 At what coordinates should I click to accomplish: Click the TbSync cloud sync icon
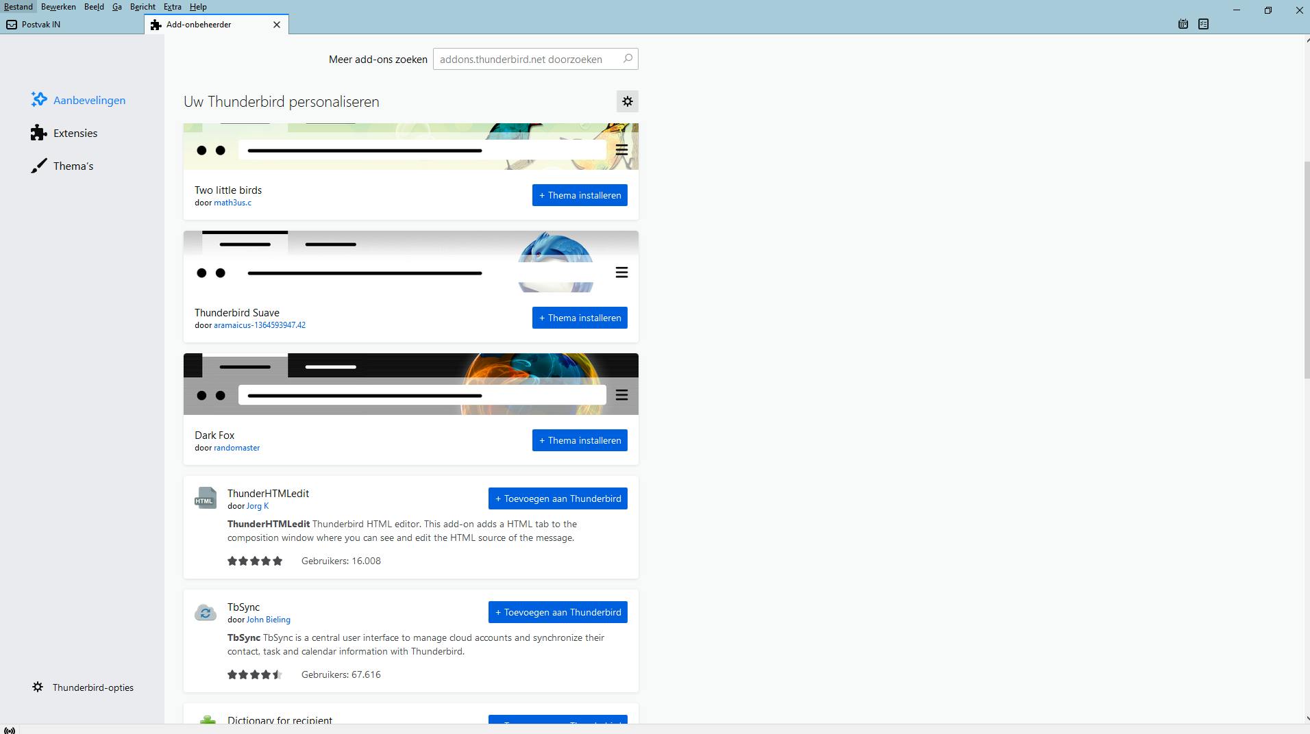(206, 612)
